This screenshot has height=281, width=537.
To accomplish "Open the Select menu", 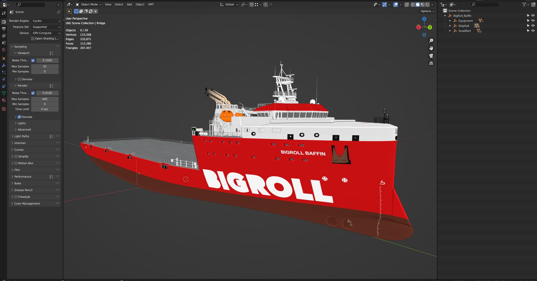I will tap(119, 4).
